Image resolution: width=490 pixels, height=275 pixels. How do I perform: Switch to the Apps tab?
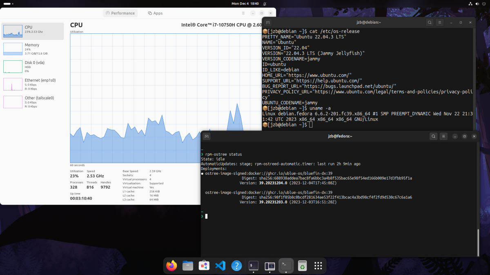tap(155, 13)
